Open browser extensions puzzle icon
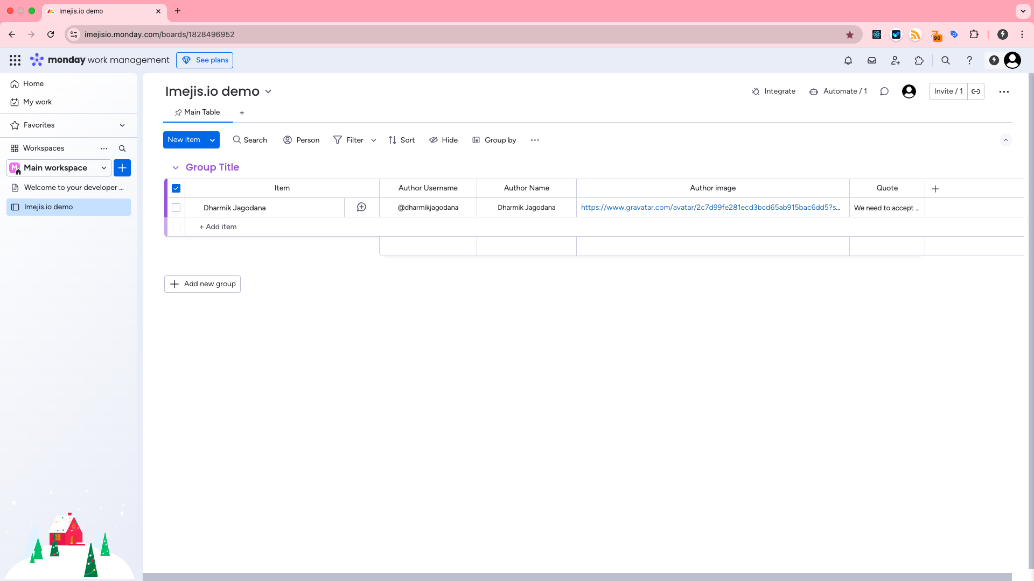Viewport: 1034px width, 581px height. click(x=974, y=34)
